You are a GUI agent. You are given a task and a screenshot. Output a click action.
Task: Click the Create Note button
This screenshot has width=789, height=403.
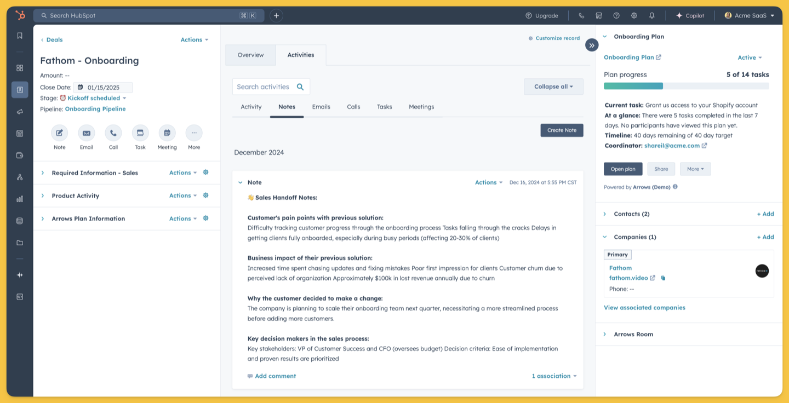point(562,130)
